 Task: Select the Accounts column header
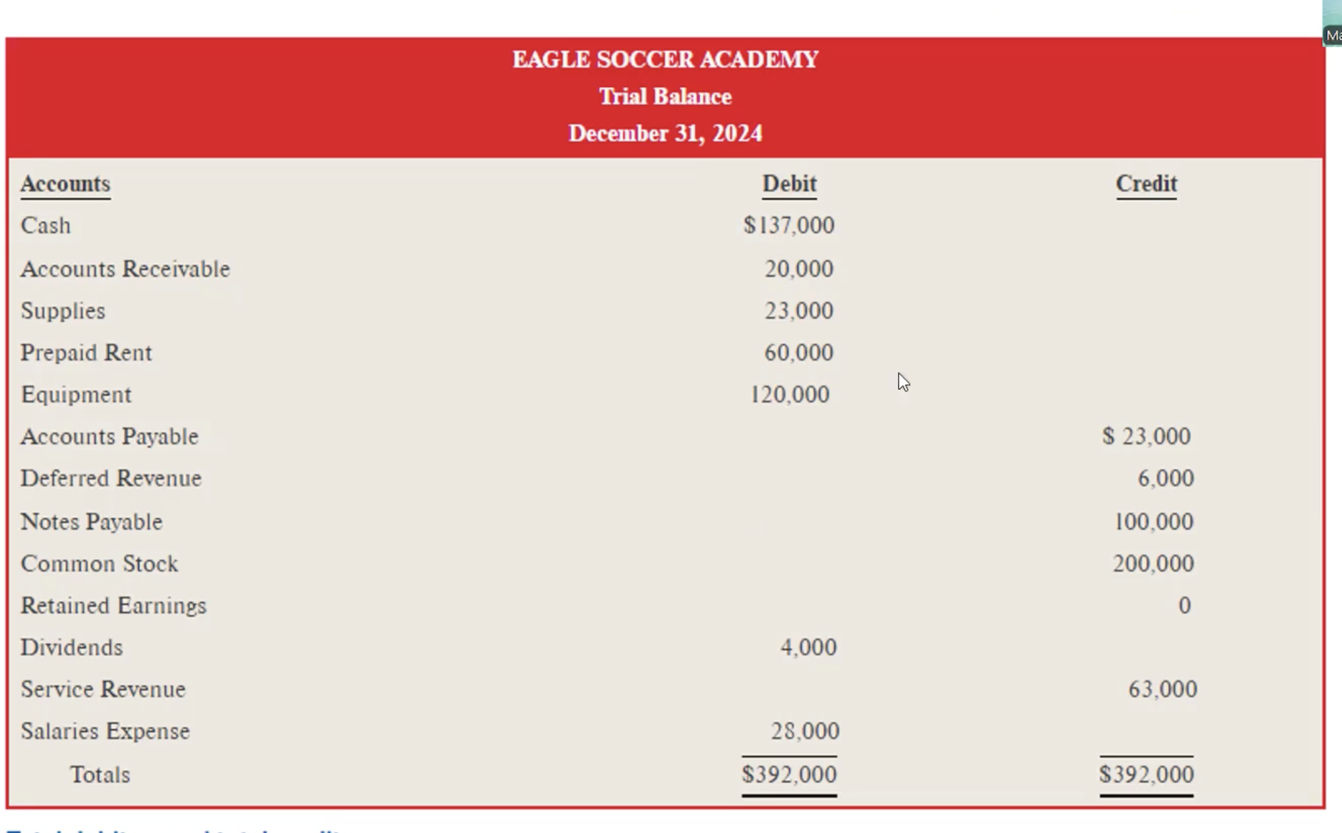[x=65, y=183]
